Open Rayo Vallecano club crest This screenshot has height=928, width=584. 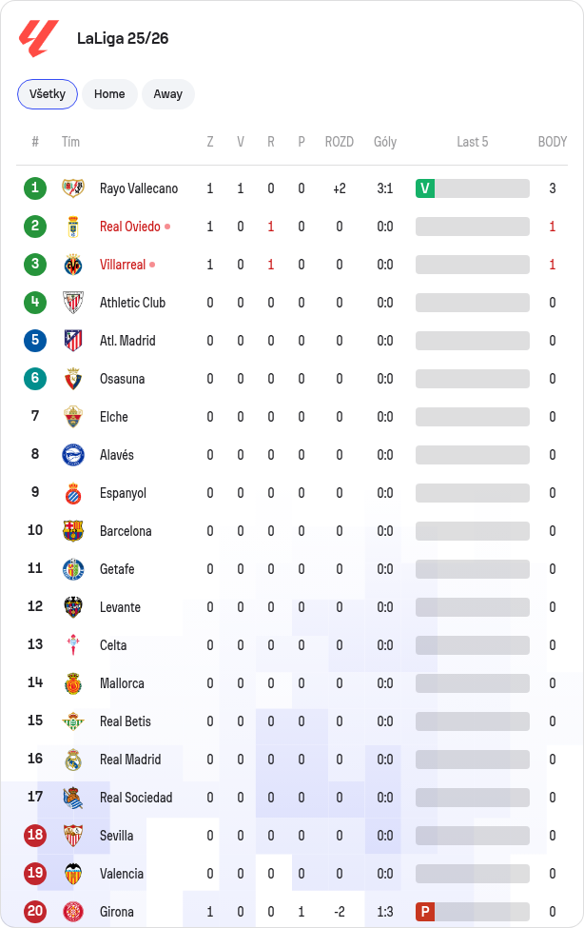pyautogui.click(x=73, y=188)
